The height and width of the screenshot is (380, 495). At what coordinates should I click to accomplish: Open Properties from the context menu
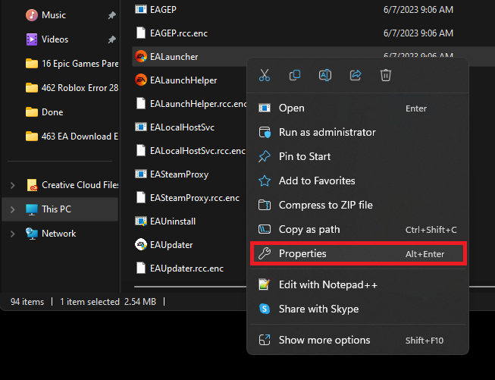(358, 253)
